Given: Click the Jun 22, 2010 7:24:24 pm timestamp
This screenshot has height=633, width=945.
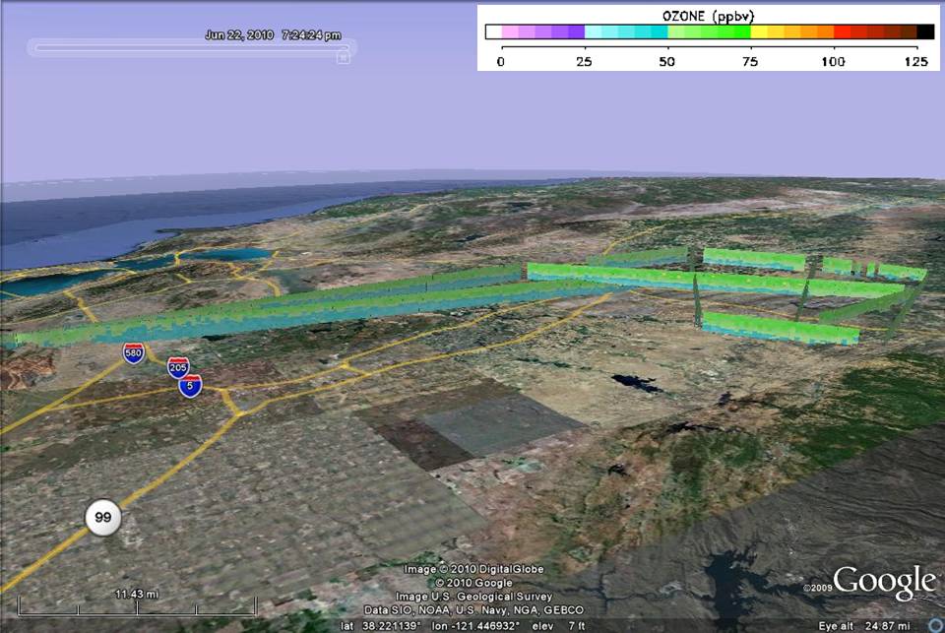Looking at the screenshot, I should [273, 35].
